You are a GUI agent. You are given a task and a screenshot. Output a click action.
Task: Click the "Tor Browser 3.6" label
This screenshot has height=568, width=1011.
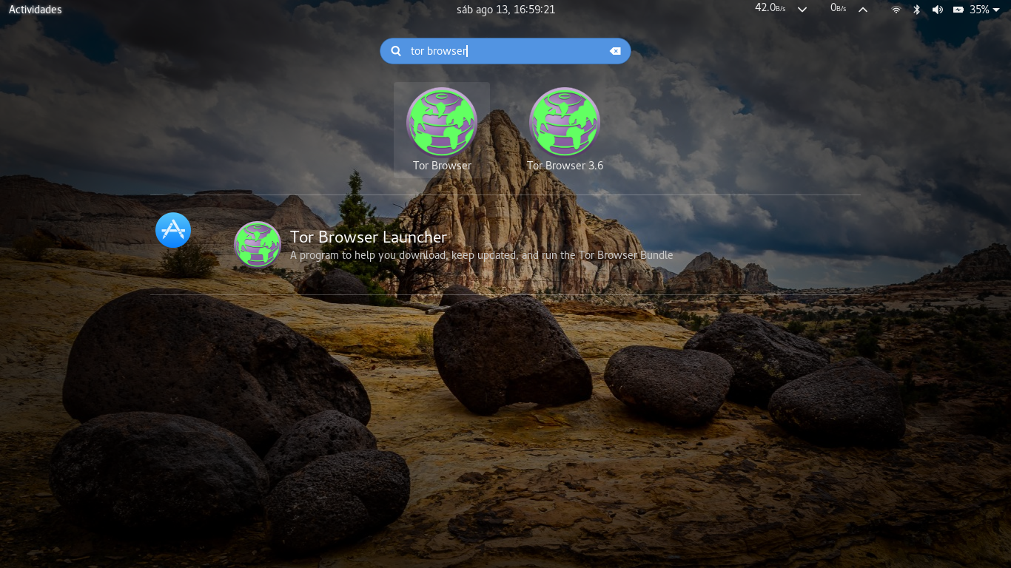[x=565, y=166]
